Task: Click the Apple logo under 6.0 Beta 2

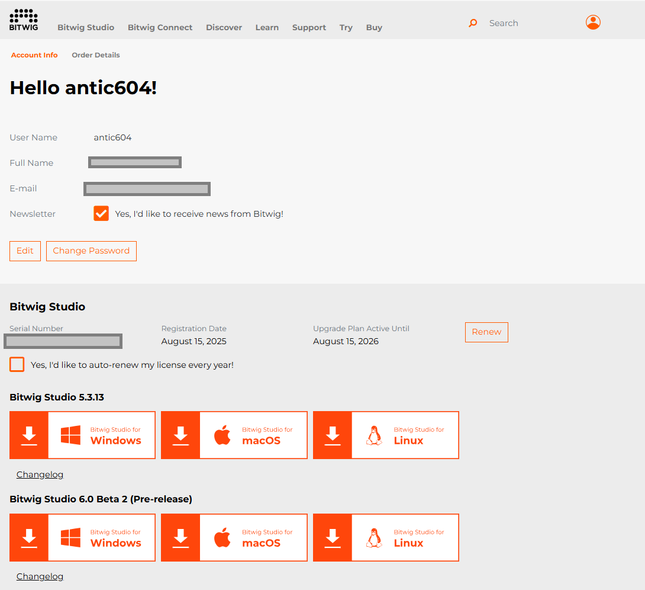Action: [222, 538]
